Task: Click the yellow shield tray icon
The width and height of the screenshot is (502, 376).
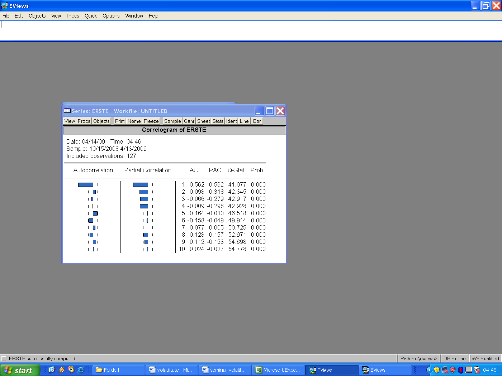Action: (x=437, y=370)
